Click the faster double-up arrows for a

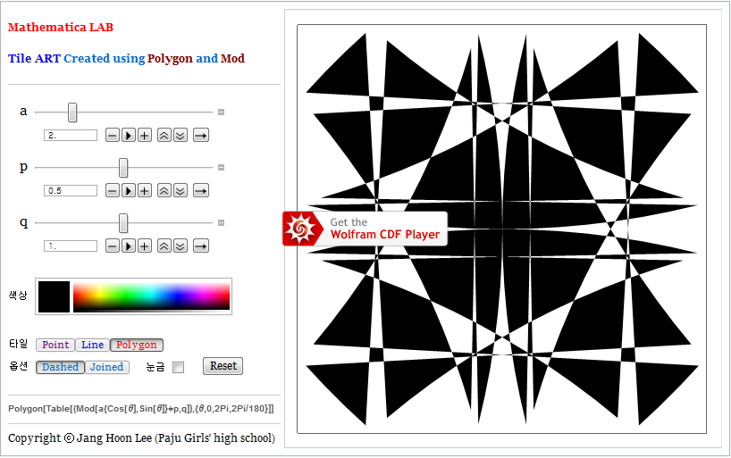click(x=164, y=136)
